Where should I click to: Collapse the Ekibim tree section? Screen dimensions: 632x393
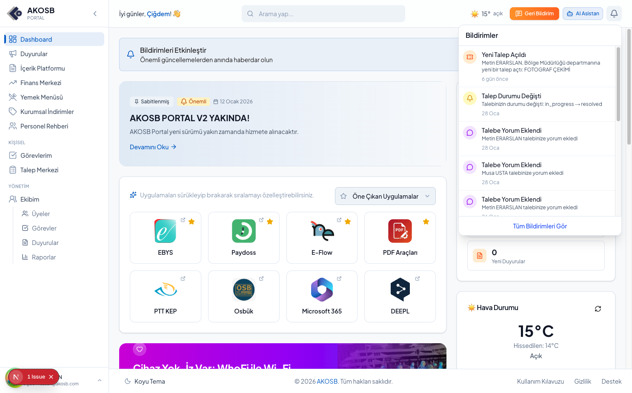point(54,199)
